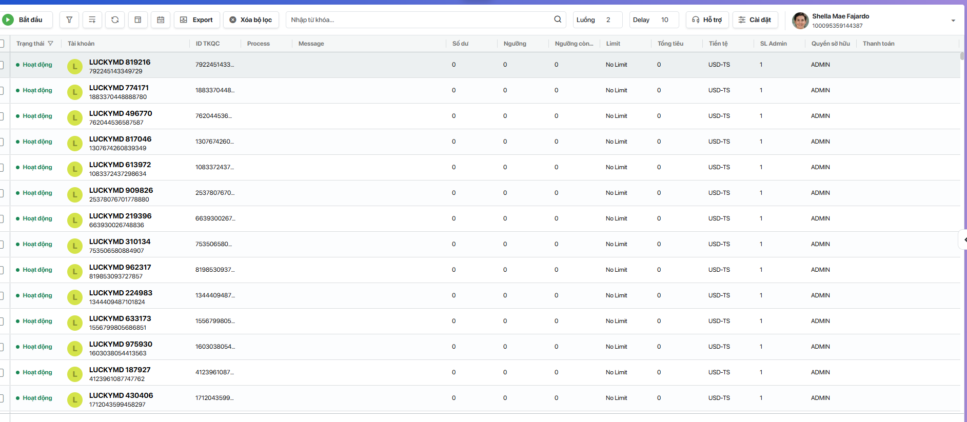The width and height of the screenshot is (967, 422).
Task: Click avatar icon of LUCKYMD 310134
Action: 75,246
